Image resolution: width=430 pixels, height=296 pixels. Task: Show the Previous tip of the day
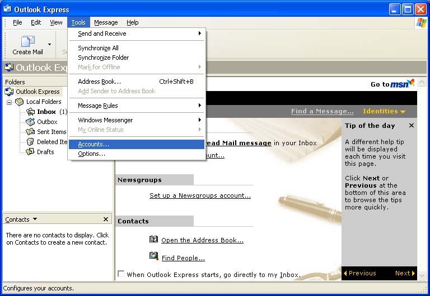pos(360,273)
